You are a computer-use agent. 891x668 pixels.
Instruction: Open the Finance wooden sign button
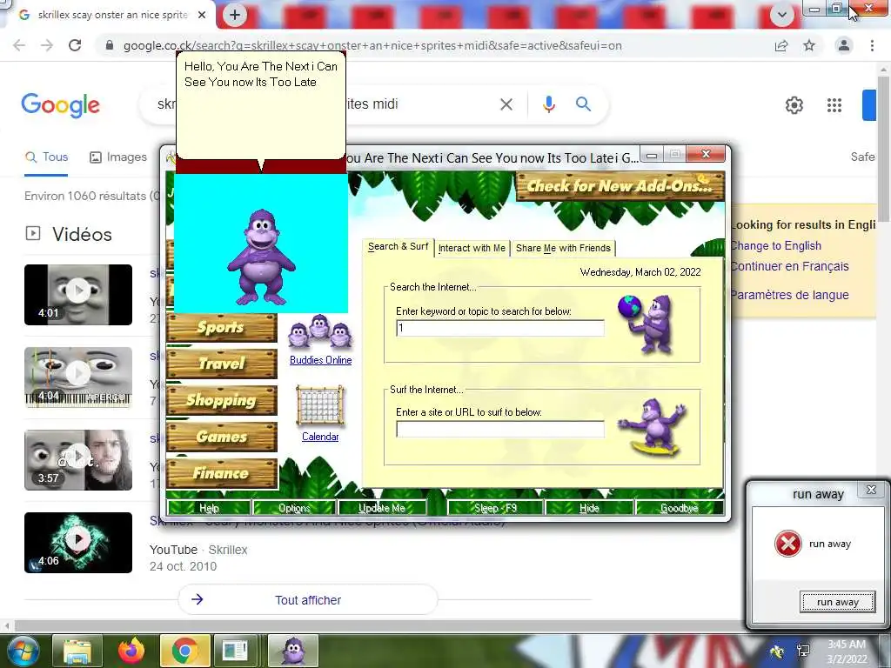pyautogui.click(x=222, y=474)
